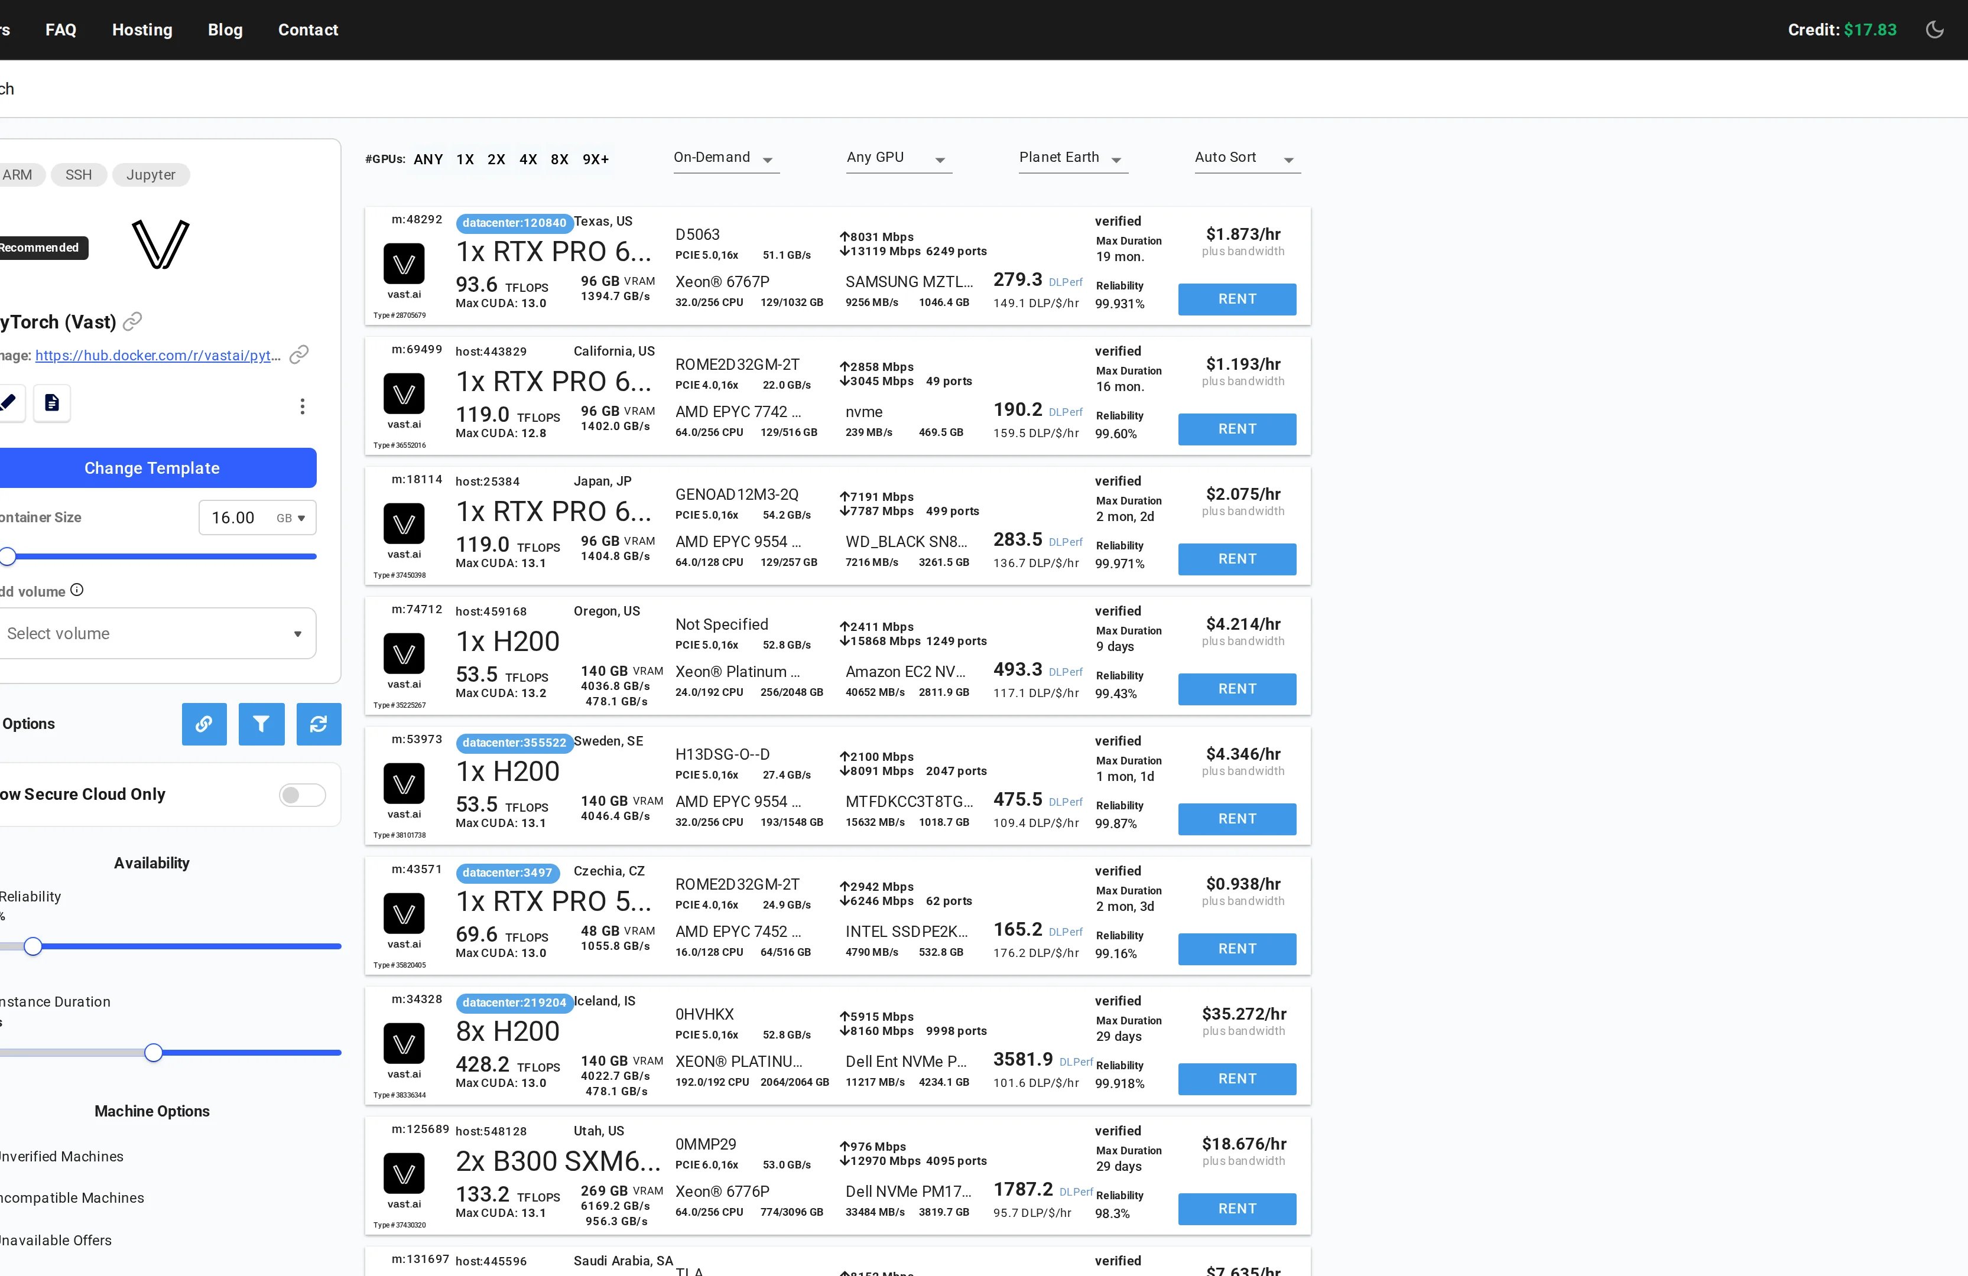Click the vast.ai logo on m:43571 offer
This screenshot has width=1968, height=1276.
(x=404, y=913)
